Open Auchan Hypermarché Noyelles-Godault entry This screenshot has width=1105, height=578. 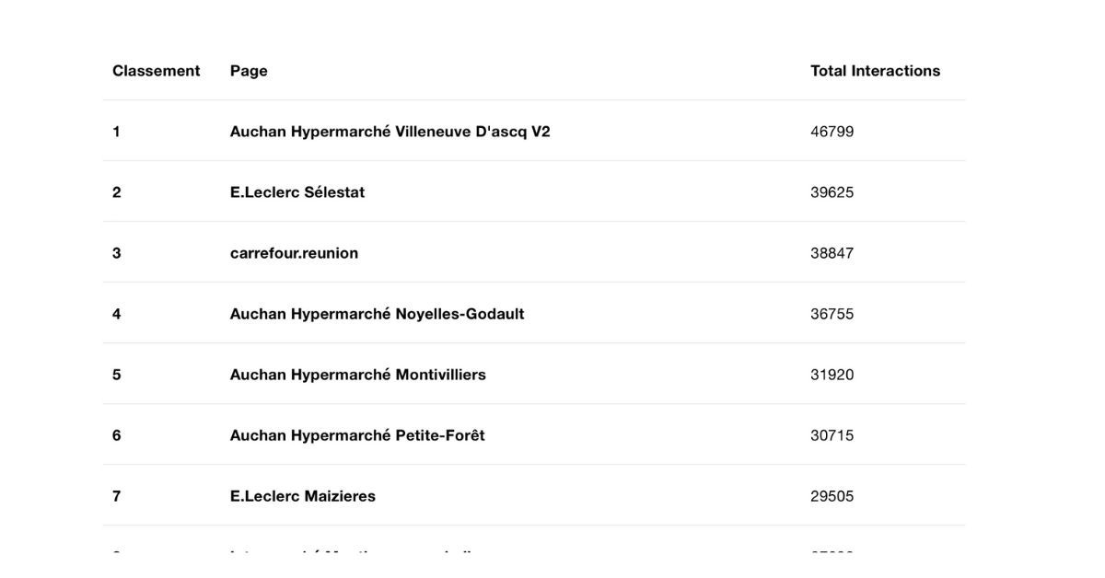click(x=377, y=314)
